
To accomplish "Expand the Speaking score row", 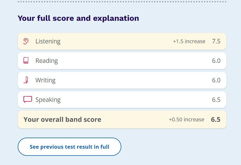I will pos(122,100).
